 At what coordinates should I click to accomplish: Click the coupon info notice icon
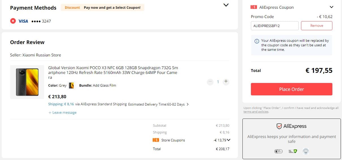(x=257, y=41)
